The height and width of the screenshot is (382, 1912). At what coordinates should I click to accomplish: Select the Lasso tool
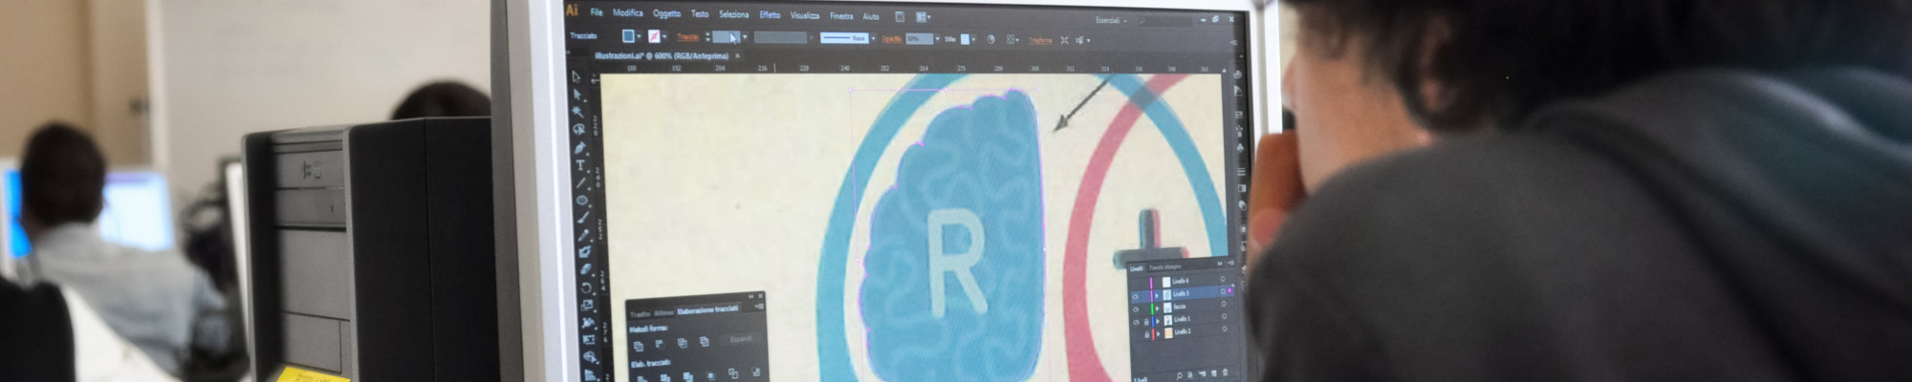point(577,129)
